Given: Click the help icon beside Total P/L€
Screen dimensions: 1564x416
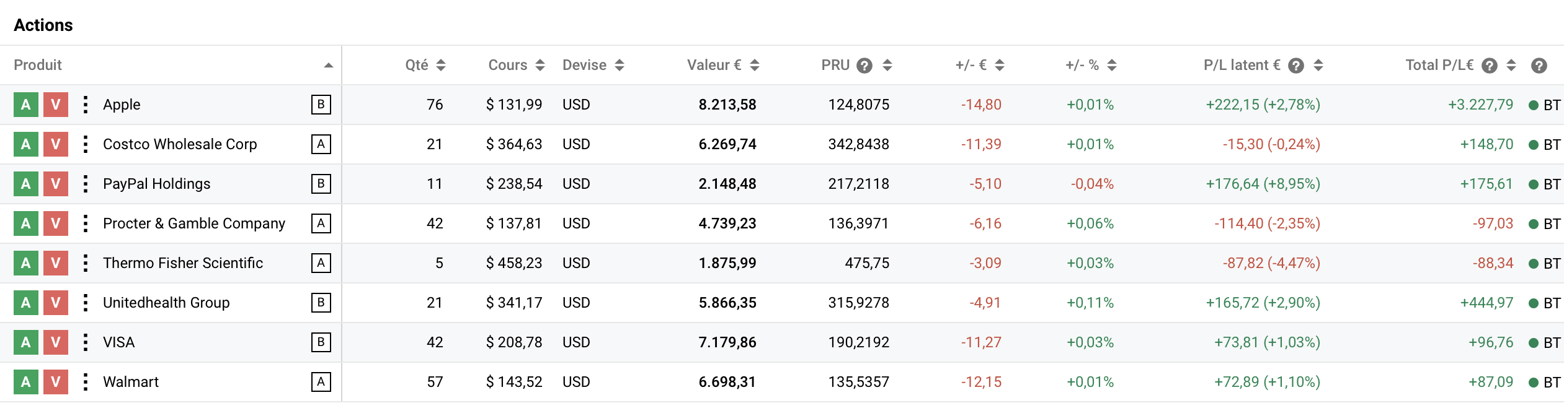Looking at the screenshot, I should (x=1489, y=66).
